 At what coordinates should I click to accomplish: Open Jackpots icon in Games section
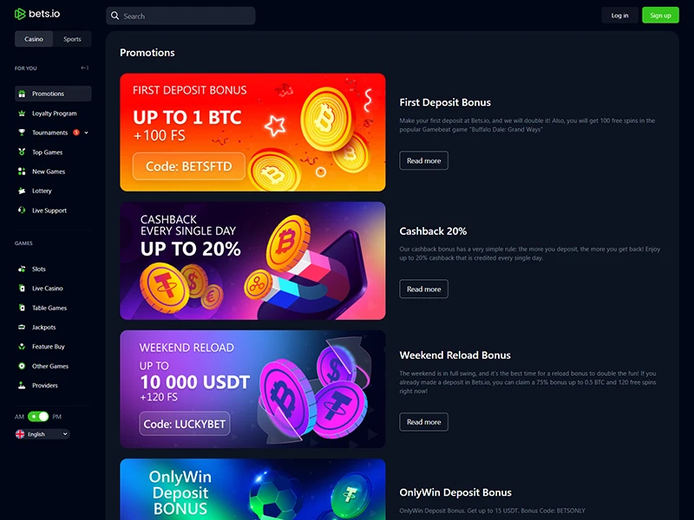[22, 328]
